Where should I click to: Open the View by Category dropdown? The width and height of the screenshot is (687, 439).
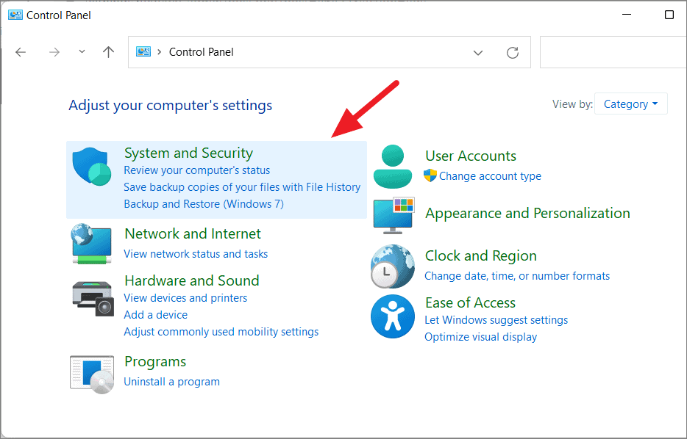[630, 104]
